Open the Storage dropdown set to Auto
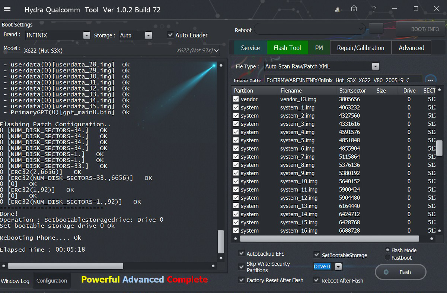The image size is (447, 293). click(x=148, y=35)
